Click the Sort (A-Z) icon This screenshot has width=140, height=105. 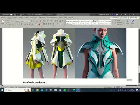tap(60, 21)
